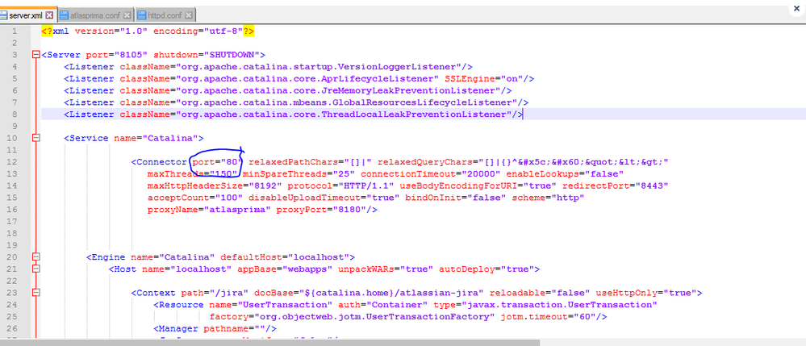
Task: Click the factory attribute on line 25
Action: (229, 316)
